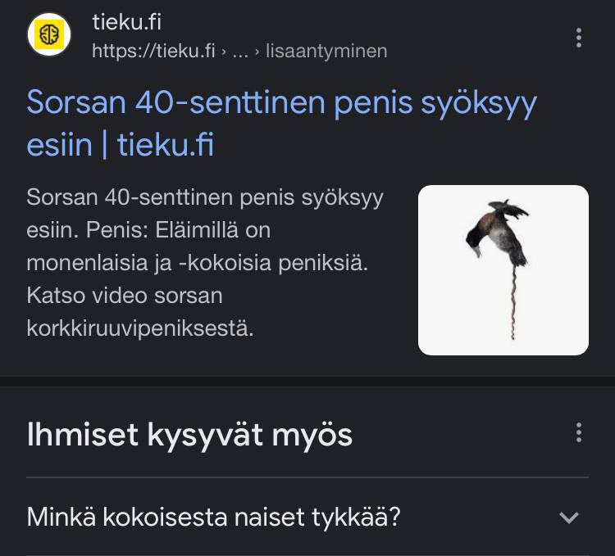Click the snippet line "Katso video sorsan"
The image size is (615, 556).
(124, 295)
